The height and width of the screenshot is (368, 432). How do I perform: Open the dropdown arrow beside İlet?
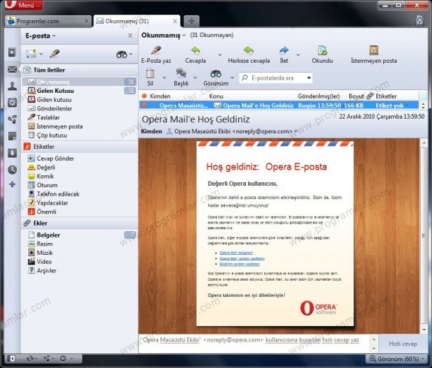[x=298, y=55]
